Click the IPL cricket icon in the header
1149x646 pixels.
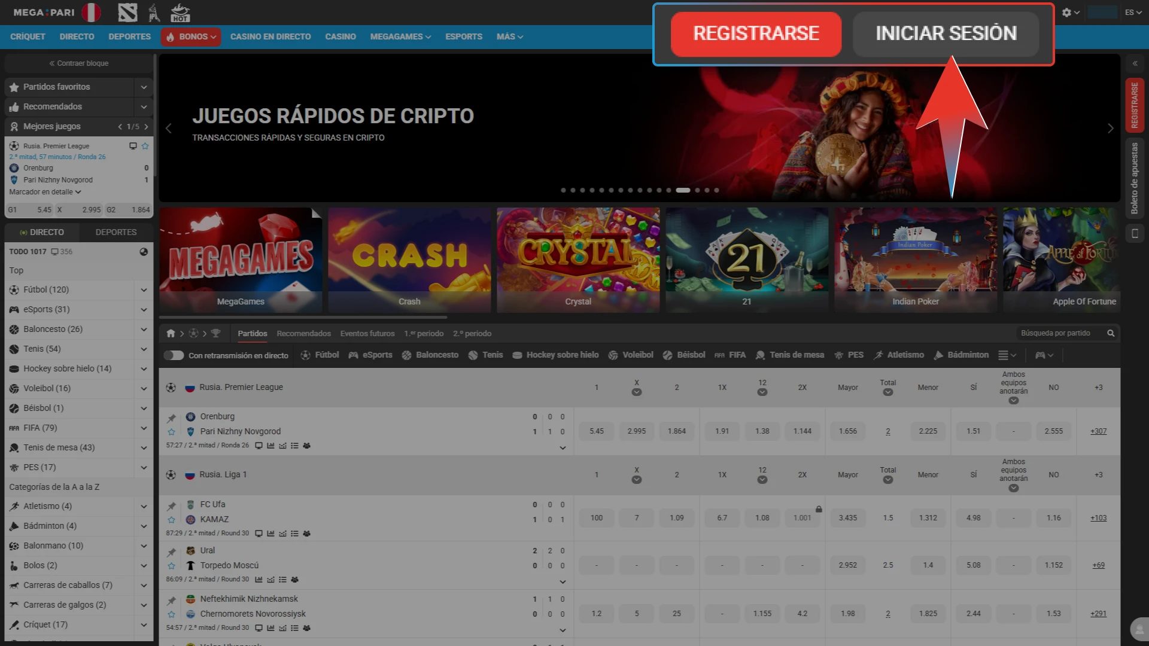(154, 12)
